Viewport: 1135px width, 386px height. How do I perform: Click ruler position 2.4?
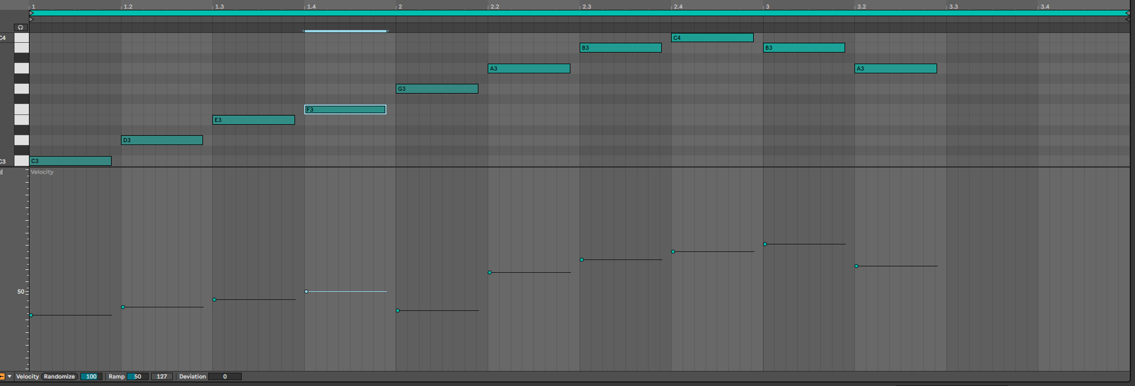[x=678, y=7]
